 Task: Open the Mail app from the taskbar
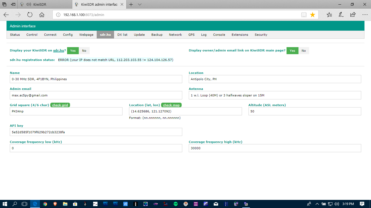[x=216, y=204]
